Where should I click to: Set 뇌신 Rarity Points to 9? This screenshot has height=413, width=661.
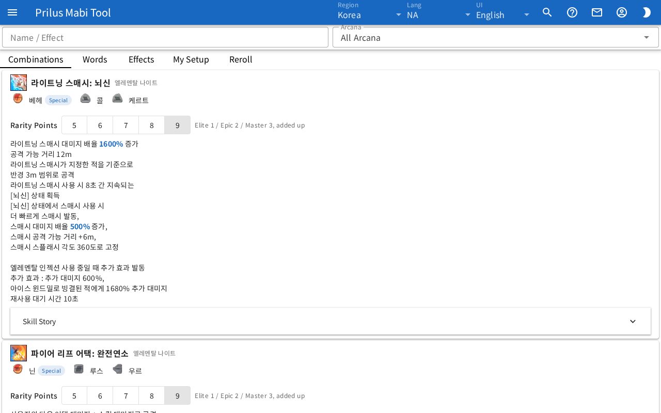coord(178,125)
